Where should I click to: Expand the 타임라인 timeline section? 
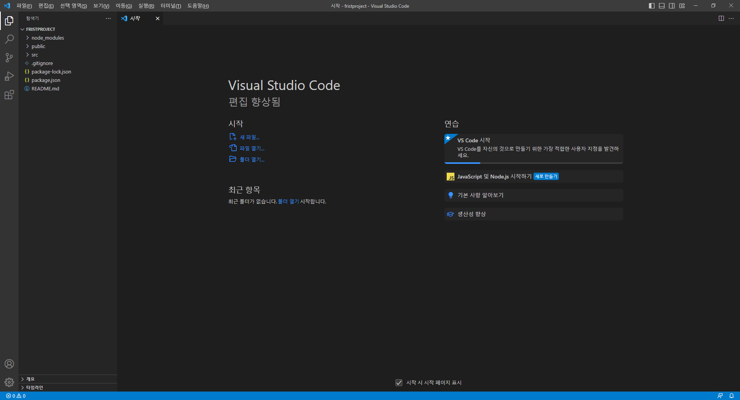tap(68, 388)
